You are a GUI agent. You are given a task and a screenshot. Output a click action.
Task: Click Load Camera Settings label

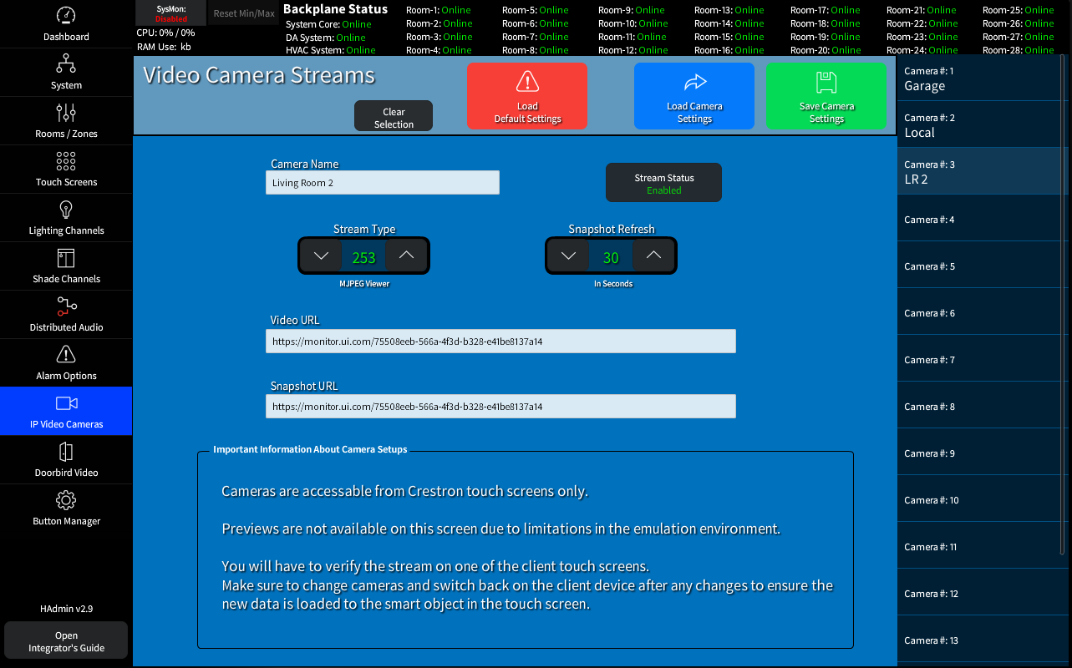[x=694, y=113]
